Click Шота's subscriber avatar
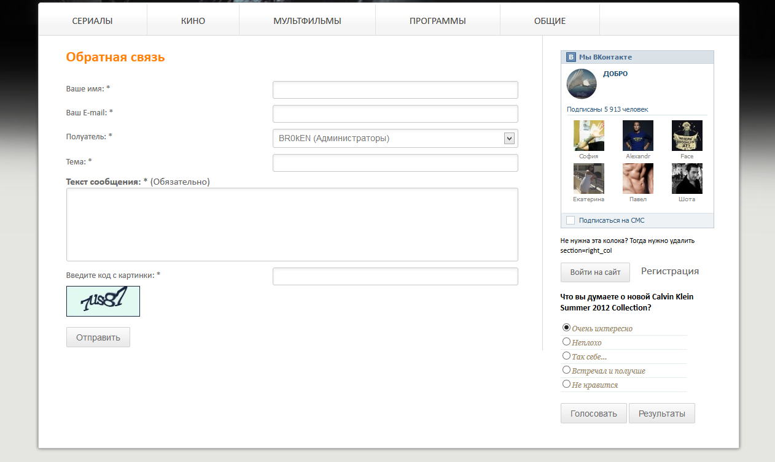This screenshot has height=462, width=775. [687, 179]
